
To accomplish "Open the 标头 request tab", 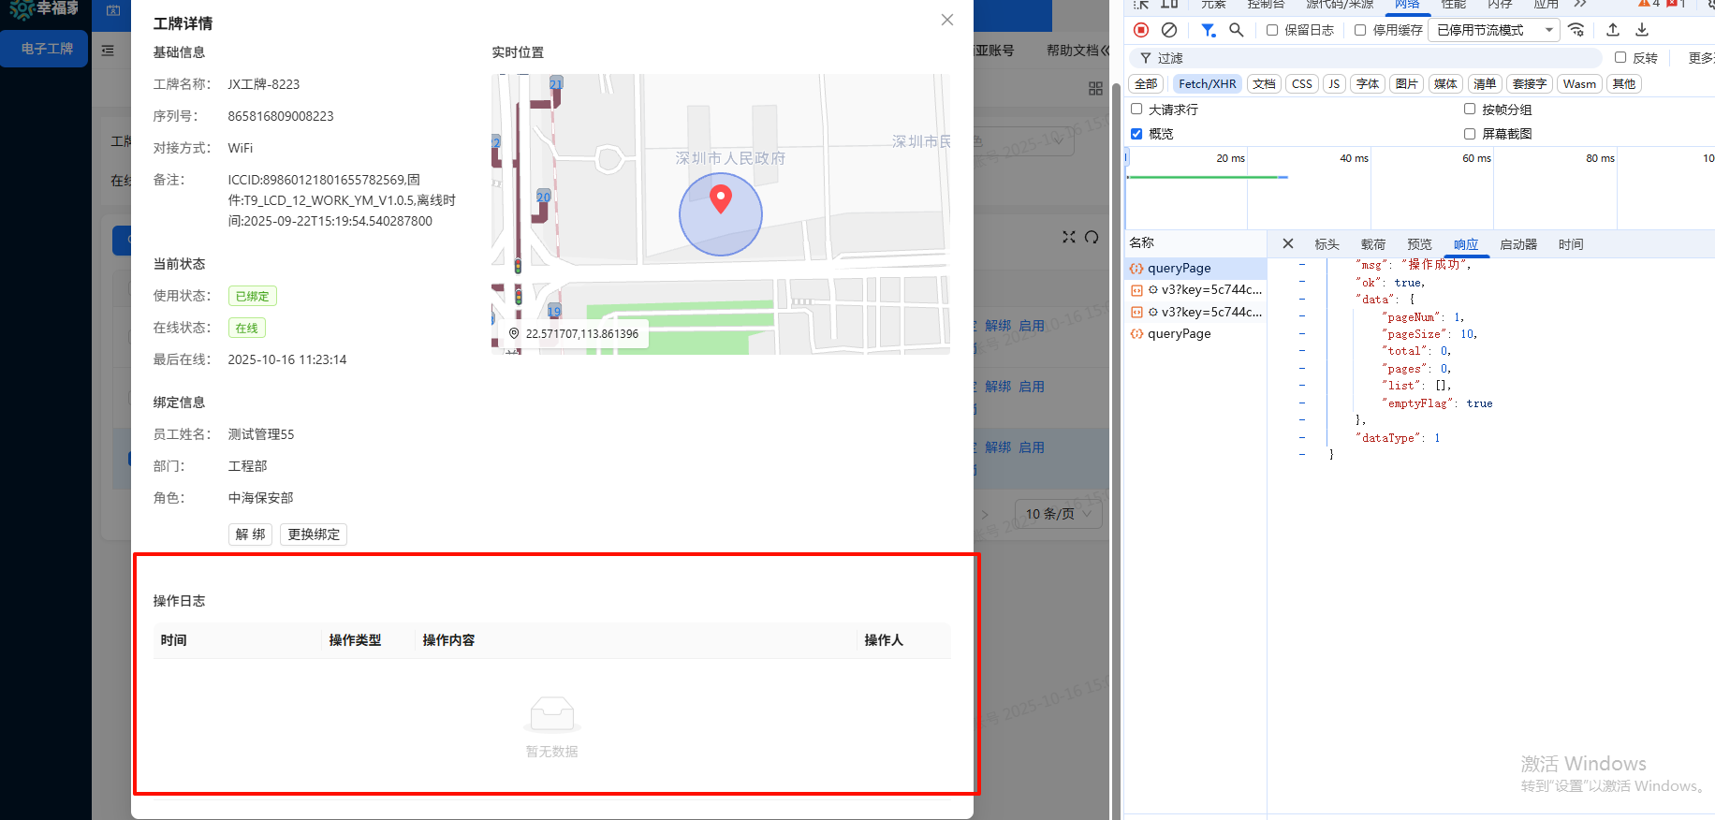I will click(x=1327, y=244).
